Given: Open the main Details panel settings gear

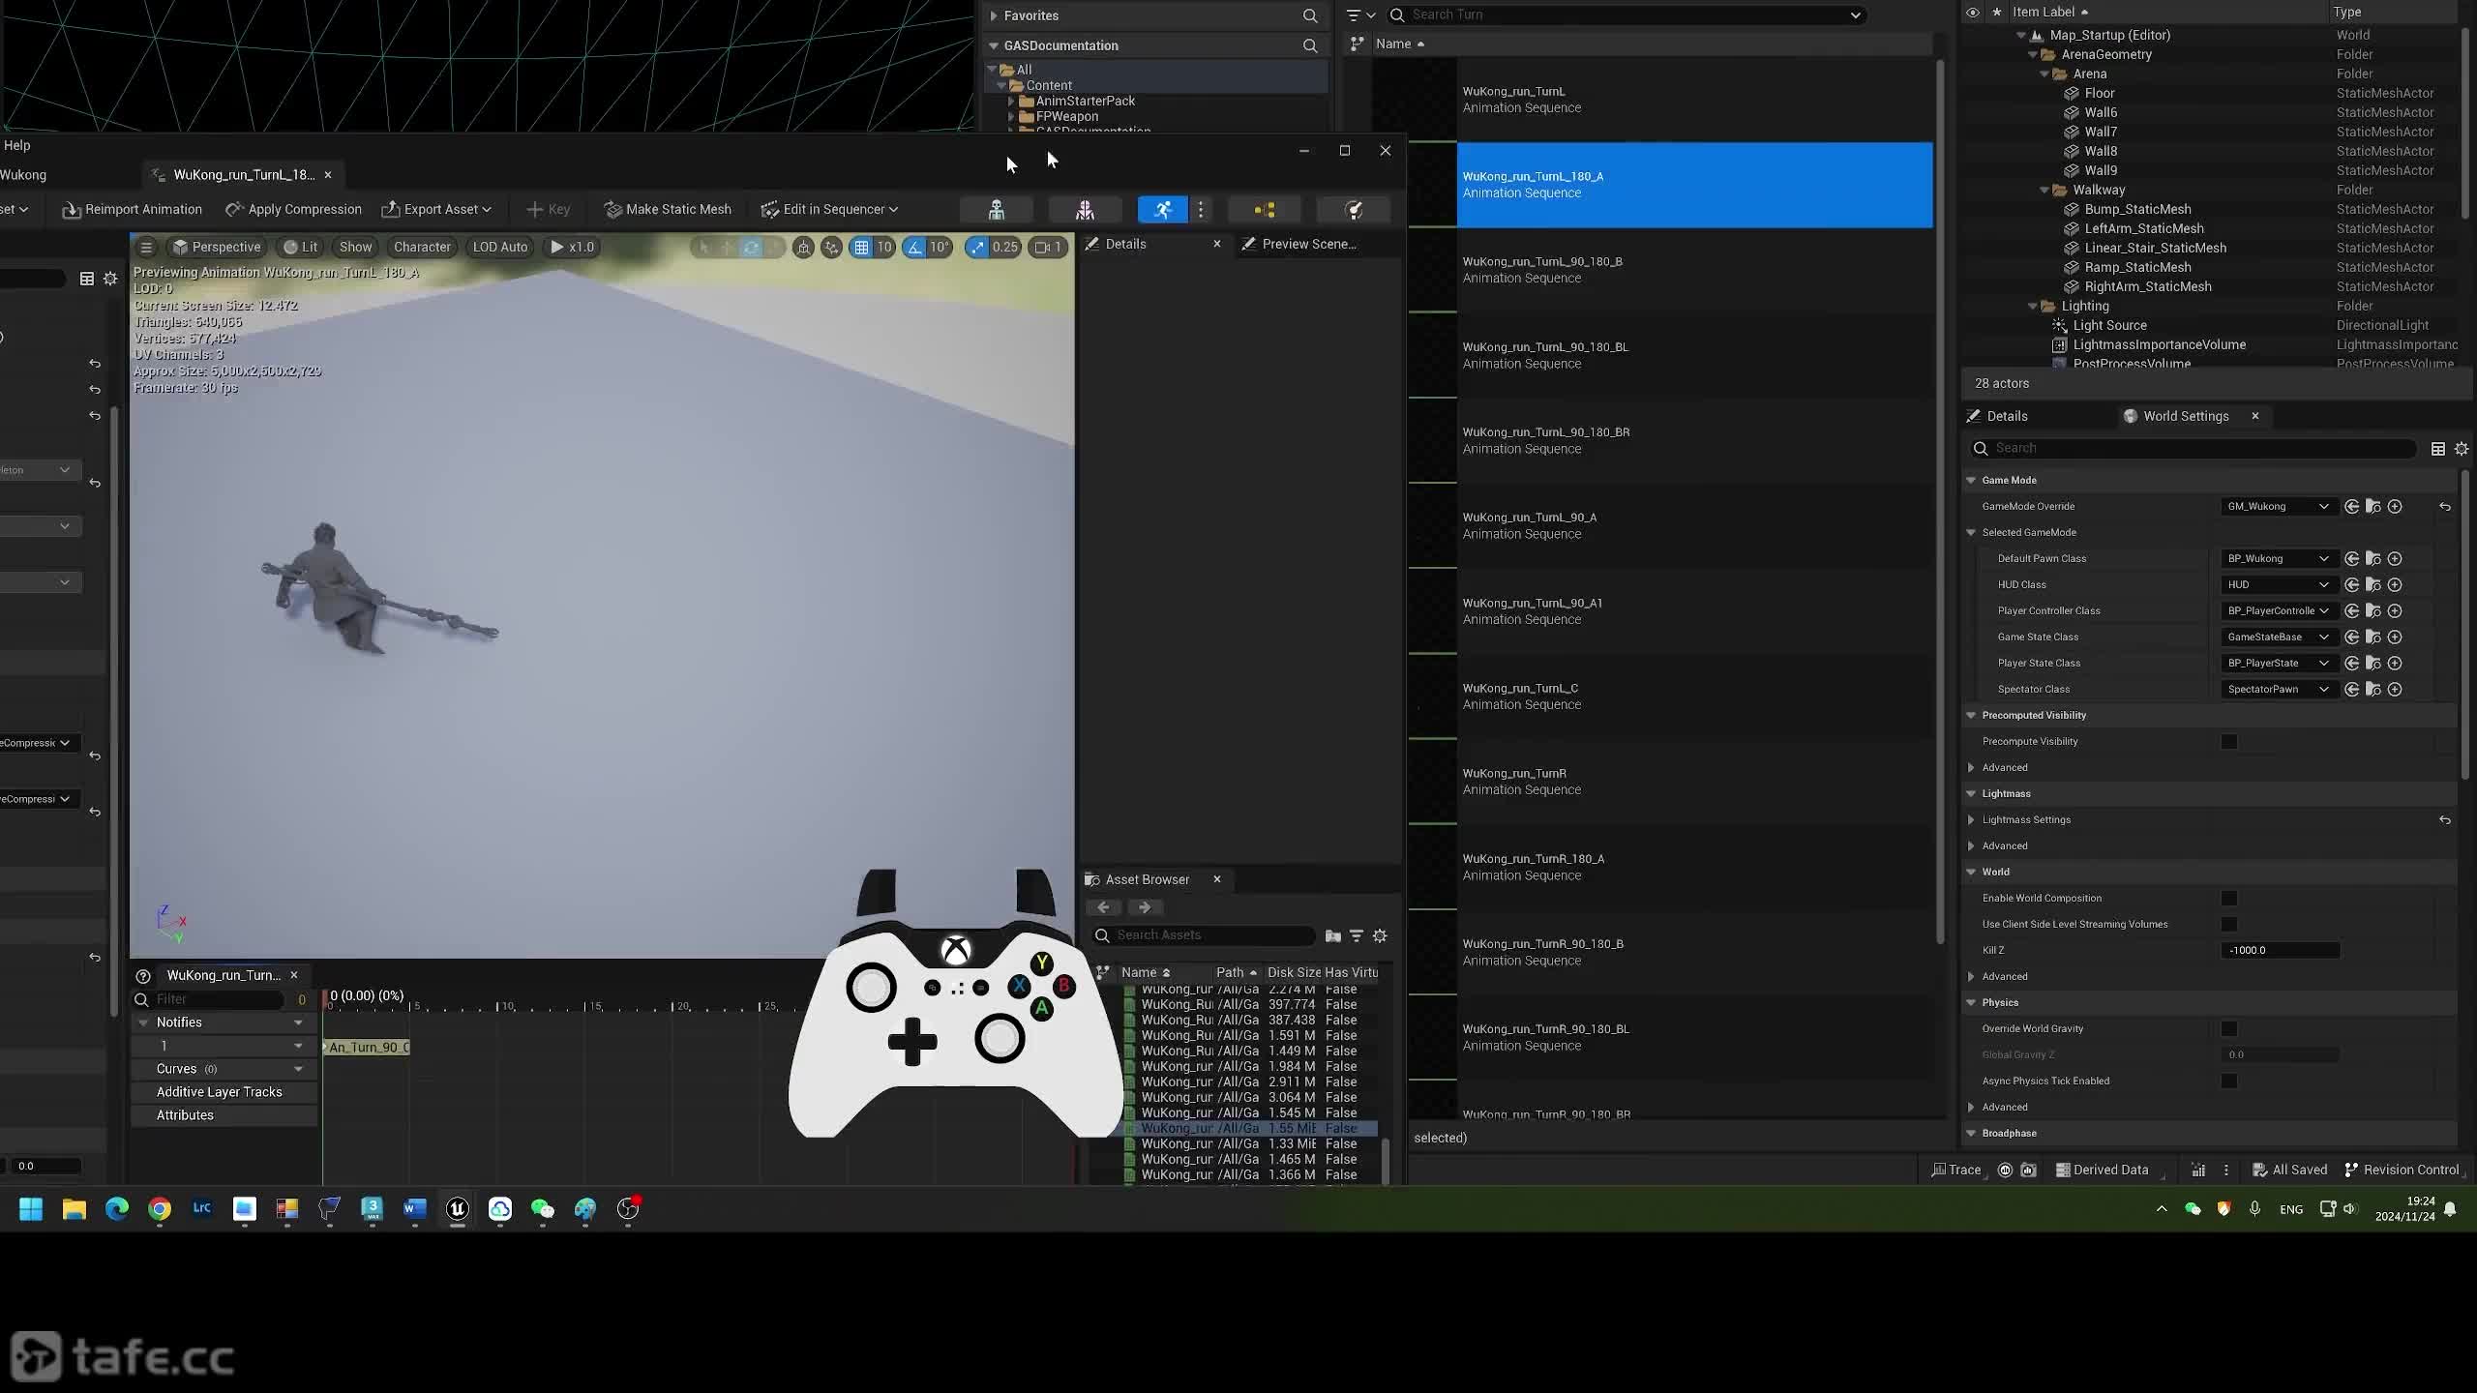Looking at the screenshot, I should (x=2462, y=448).
